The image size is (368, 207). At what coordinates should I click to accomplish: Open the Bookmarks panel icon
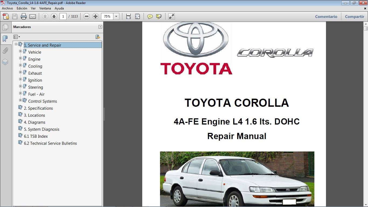pos(5,39)
